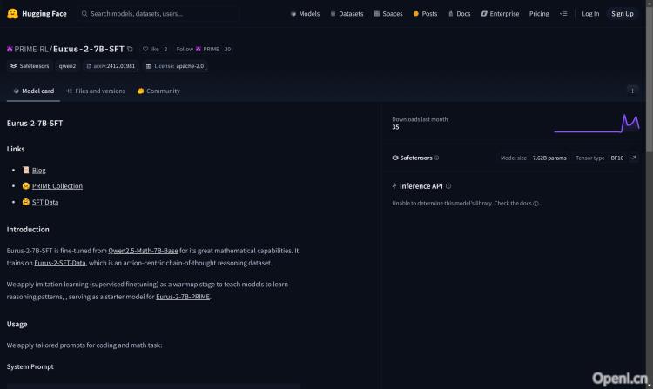Click the info icon beside Safetensors
Image resolution: width=653 pixels, height=389 pixels.
pyautogui.click(x=437, y=158)
